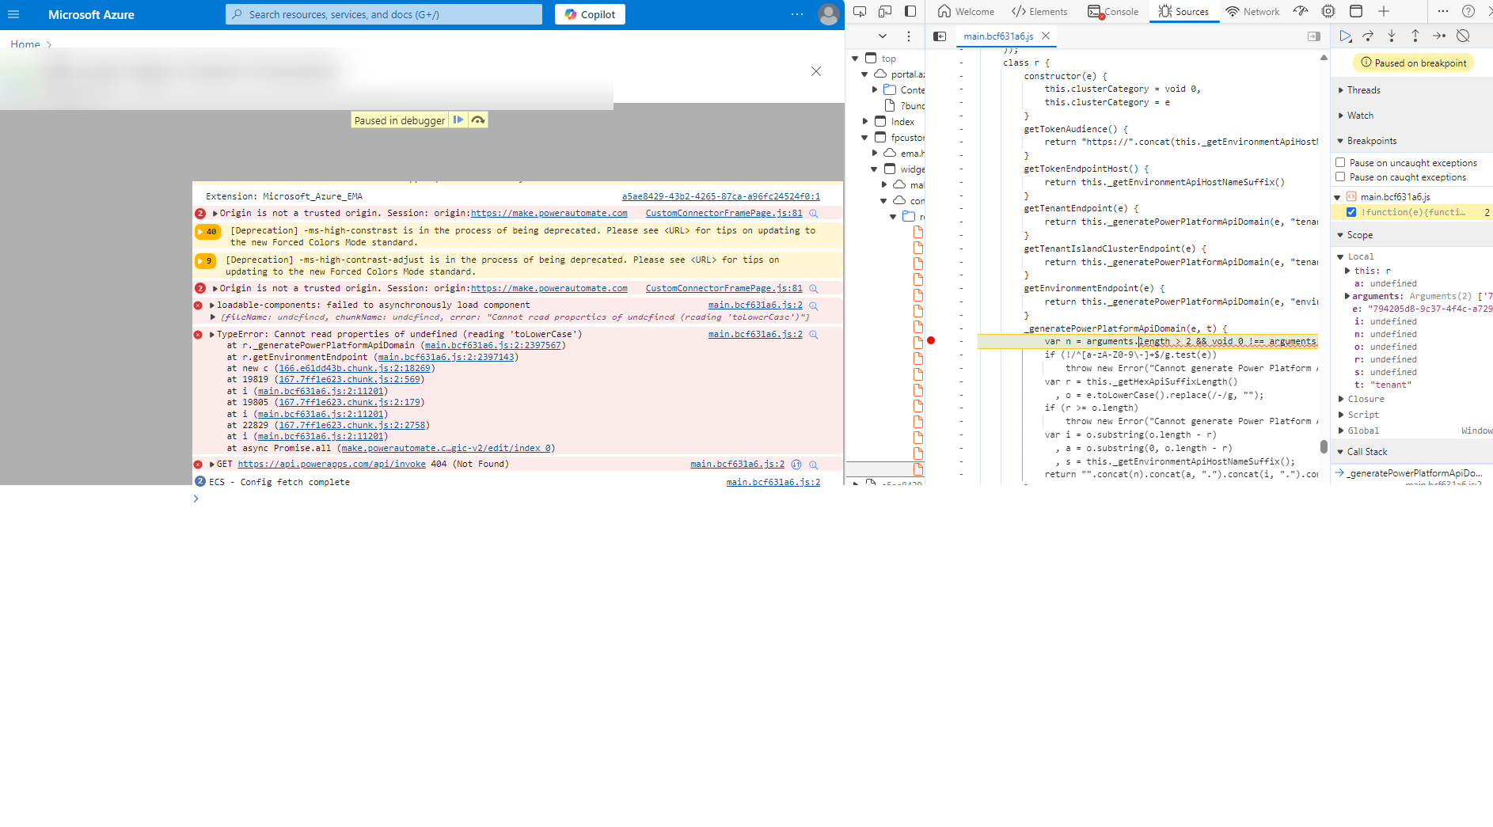Switch to the Sources tab
1493x827 pixels.
coord(1183,11)
